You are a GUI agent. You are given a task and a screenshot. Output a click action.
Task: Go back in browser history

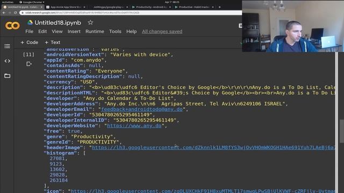(x=4, y=13)
